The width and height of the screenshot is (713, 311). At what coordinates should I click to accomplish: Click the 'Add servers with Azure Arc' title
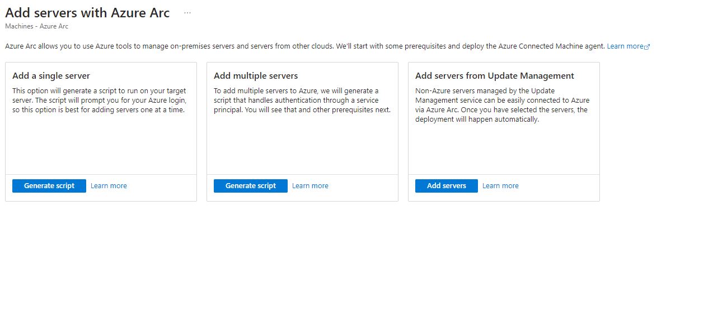pos(87,13)
